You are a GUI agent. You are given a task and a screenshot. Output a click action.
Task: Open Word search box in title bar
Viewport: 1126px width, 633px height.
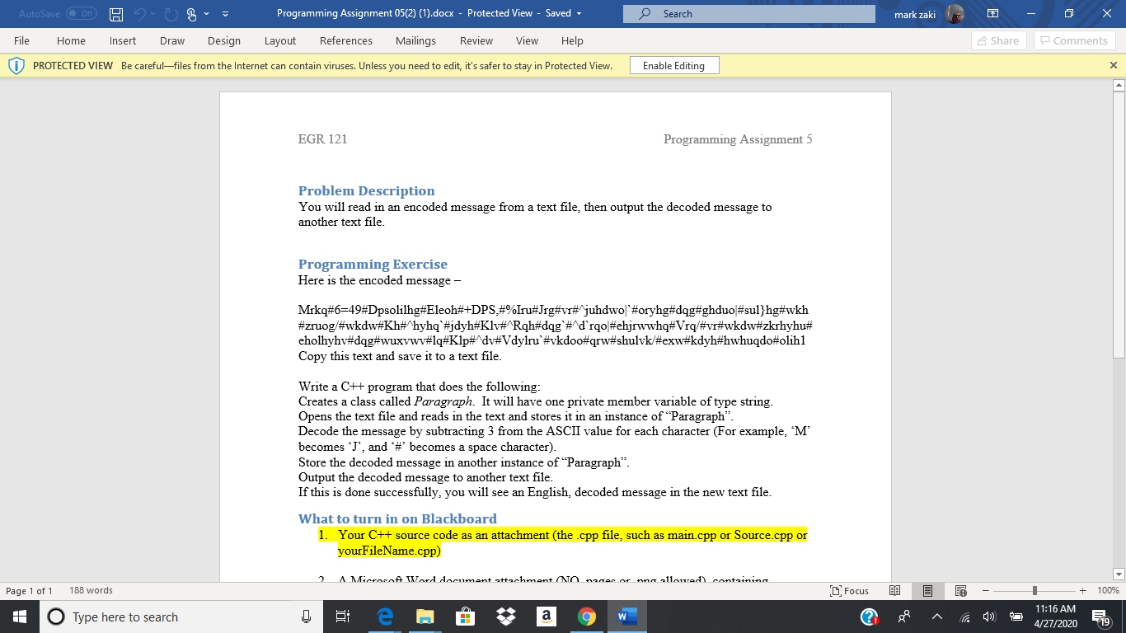pyautogui.click(x=747, y=13)
